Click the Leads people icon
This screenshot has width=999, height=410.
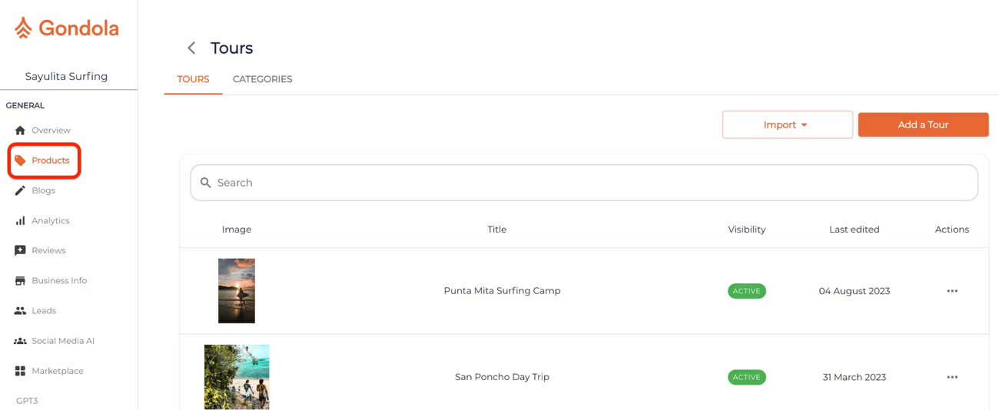point(20,311)
